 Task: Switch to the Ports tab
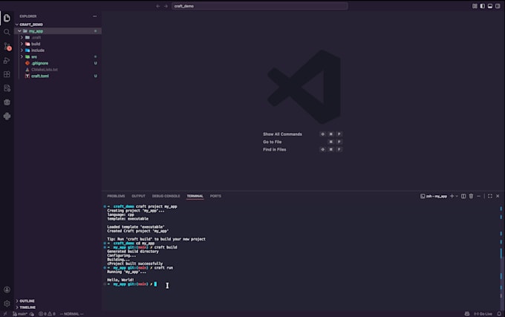point(215,196)
